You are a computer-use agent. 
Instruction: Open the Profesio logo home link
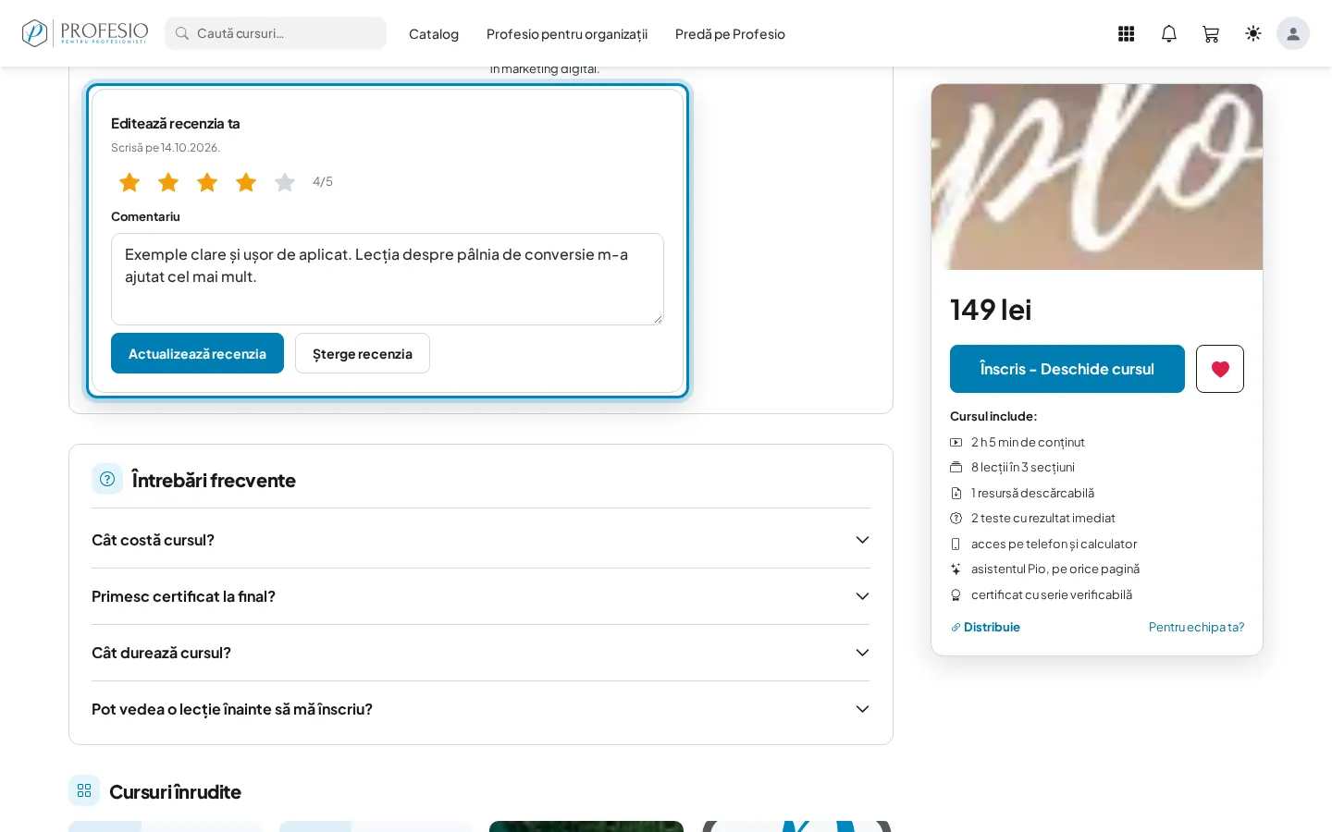[85, 33]
